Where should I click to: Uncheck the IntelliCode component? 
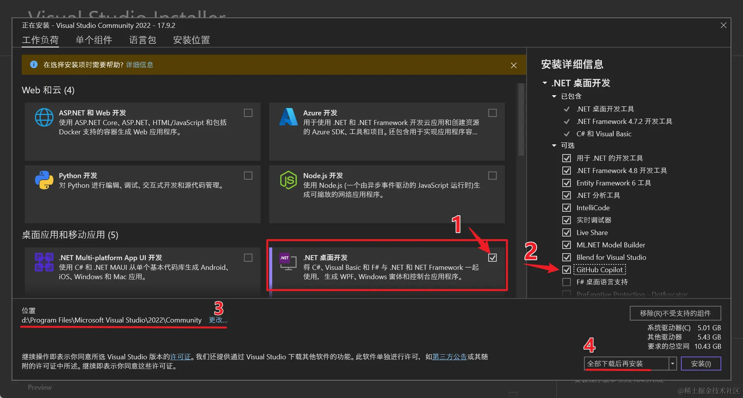coord(567,208)
